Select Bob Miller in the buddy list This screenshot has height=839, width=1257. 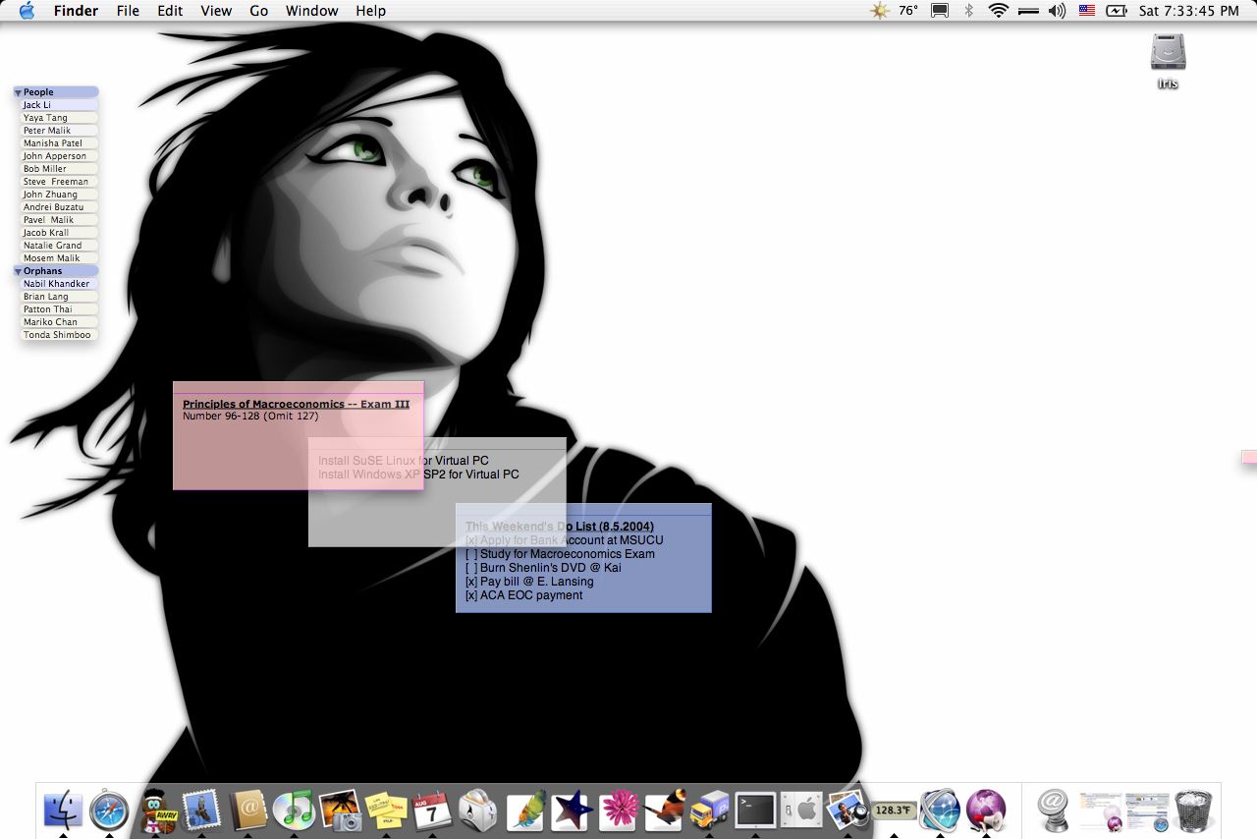click(59, 169)
